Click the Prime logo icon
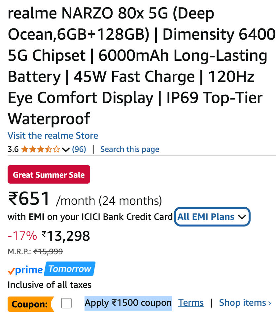 pos(25,270)
